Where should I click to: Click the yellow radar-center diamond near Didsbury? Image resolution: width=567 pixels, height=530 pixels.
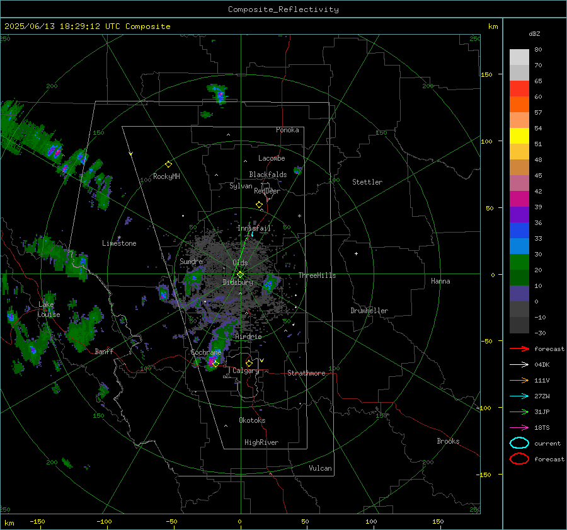coord(240,275)
